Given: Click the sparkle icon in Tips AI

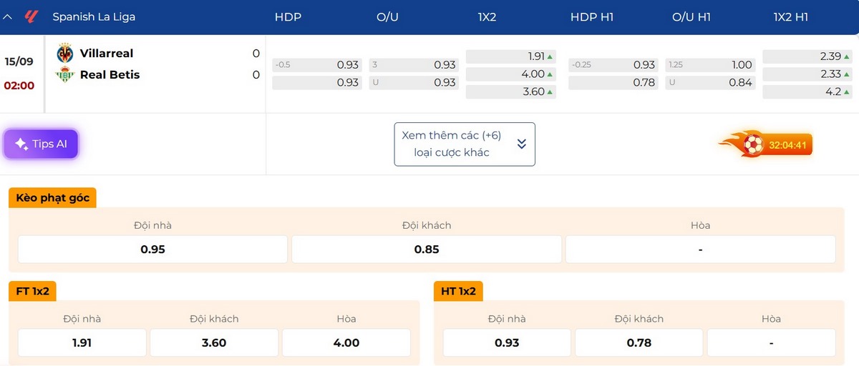Looking at the screenshot, I should (x=21, y=144).
